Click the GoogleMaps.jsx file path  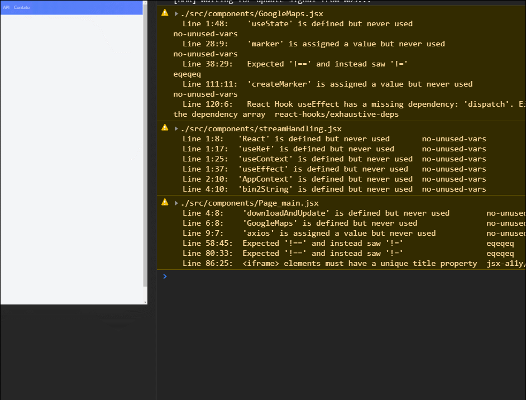(x=251, y=13)
